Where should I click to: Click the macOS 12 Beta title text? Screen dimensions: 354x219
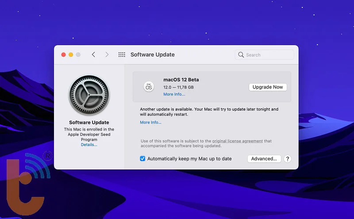(181, 80)
